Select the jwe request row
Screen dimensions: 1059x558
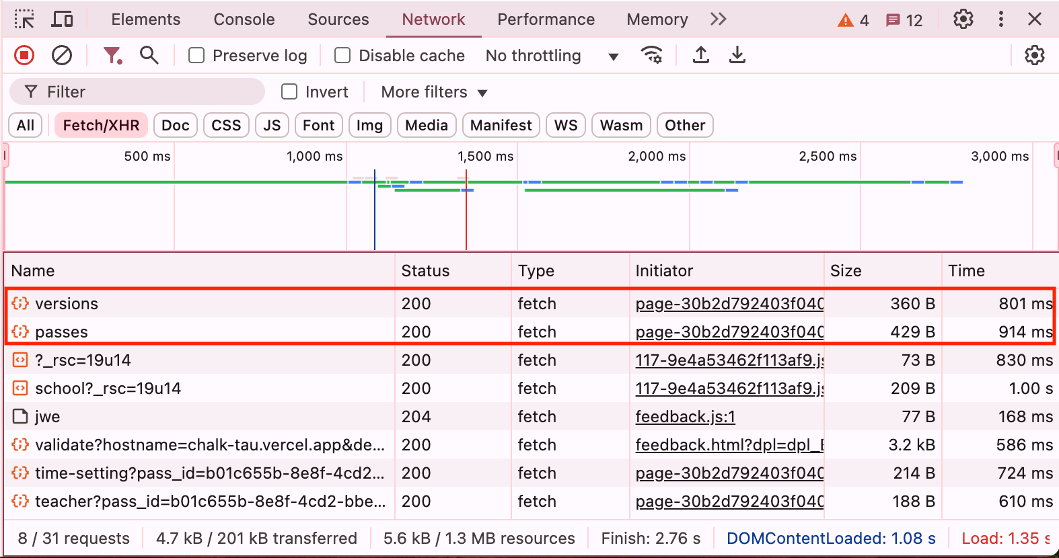coord(530,417)
